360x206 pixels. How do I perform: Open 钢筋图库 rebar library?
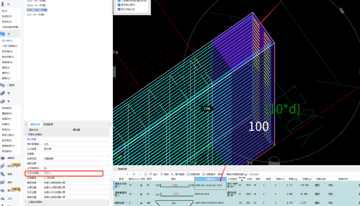click(x=209, y=174)
